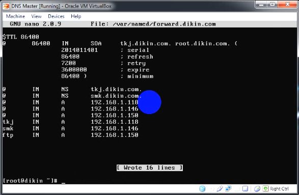Click NS record target tkj.dikin.com.

click(x=116, y=90)
